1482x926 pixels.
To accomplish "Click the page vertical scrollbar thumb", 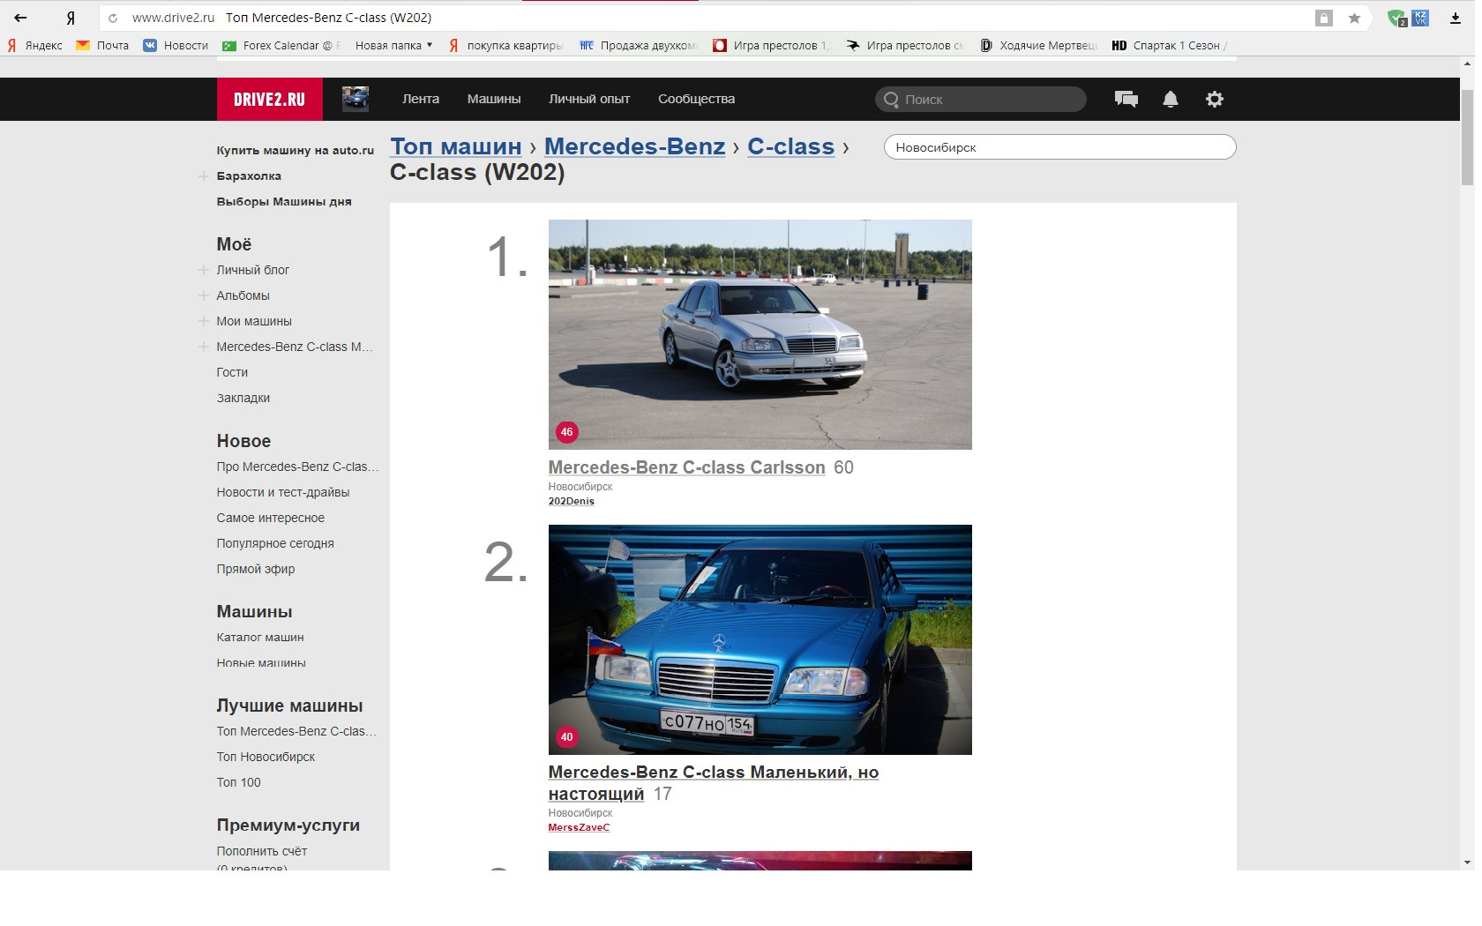I will 1467,137.
